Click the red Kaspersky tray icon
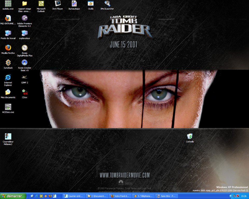Screen dimensions: 249x199 pyautogui.click(x=238, y=196)
